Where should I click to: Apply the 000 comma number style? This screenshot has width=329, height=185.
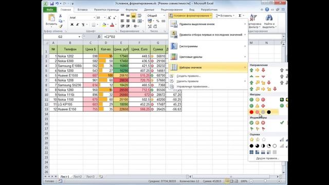point(163,21)
